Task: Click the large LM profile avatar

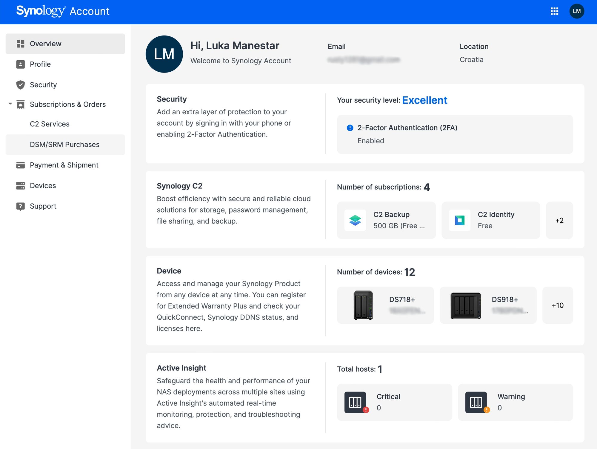Action: pos(164,54)
